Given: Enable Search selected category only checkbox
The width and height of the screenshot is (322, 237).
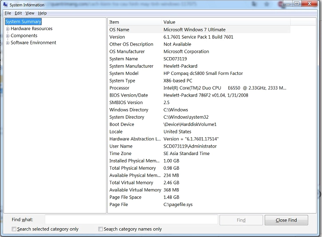Looking at the screenshot, I should pos(14,229).
